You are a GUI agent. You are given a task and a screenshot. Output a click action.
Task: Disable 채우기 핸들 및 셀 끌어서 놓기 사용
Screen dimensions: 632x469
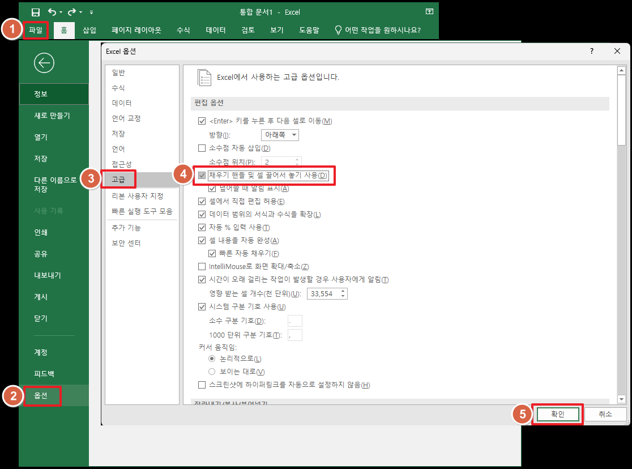pyautogui.click(x=202, y=176)
